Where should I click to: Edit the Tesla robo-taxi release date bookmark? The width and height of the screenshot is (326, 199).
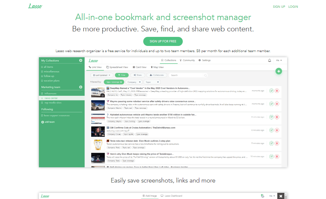[x=271, y=143]
